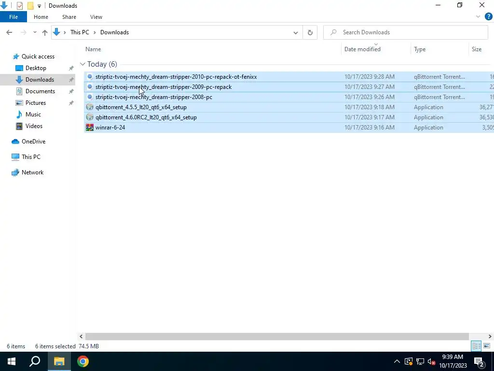The height and width of the screenshot is (371, 494).
Task: Switch to the Home ribbon tab
Action: [x=41, y=17]
